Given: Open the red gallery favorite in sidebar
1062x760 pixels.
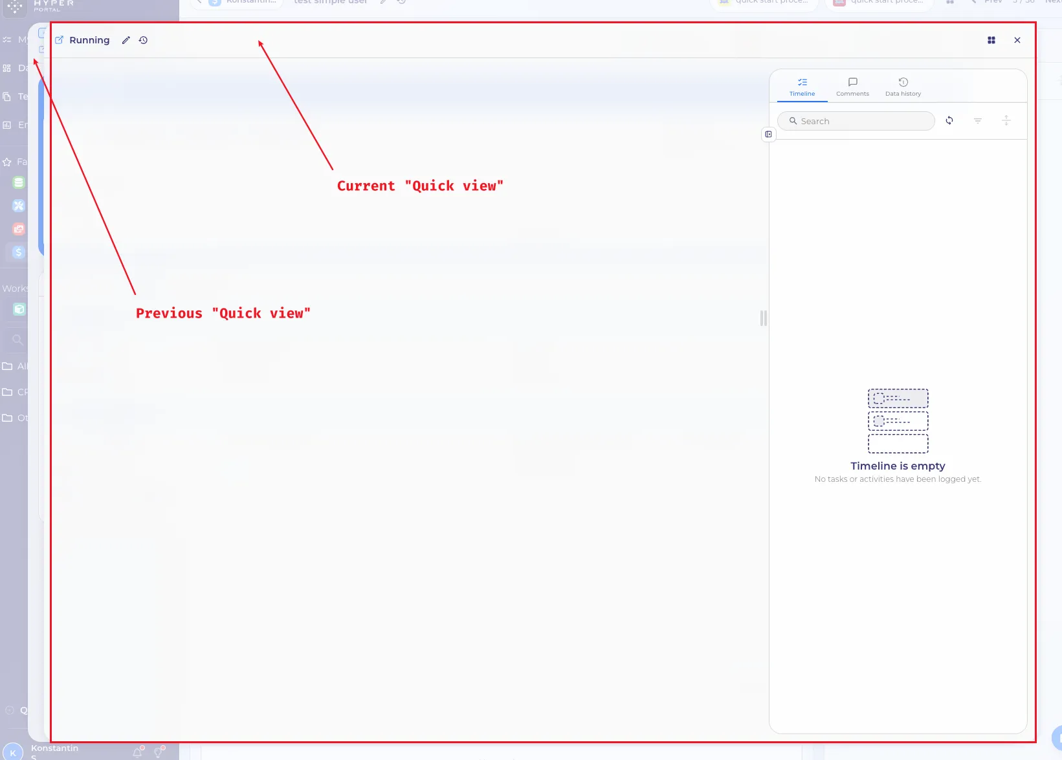Looking at the screenshot, I should point(19,229).
